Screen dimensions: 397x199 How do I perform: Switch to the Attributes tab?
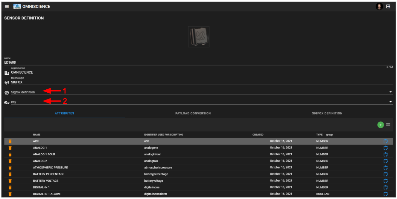64,114
